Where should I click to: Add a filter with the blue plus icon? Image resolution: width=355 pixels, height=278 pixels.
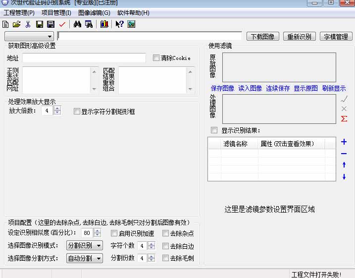point(344,142)
